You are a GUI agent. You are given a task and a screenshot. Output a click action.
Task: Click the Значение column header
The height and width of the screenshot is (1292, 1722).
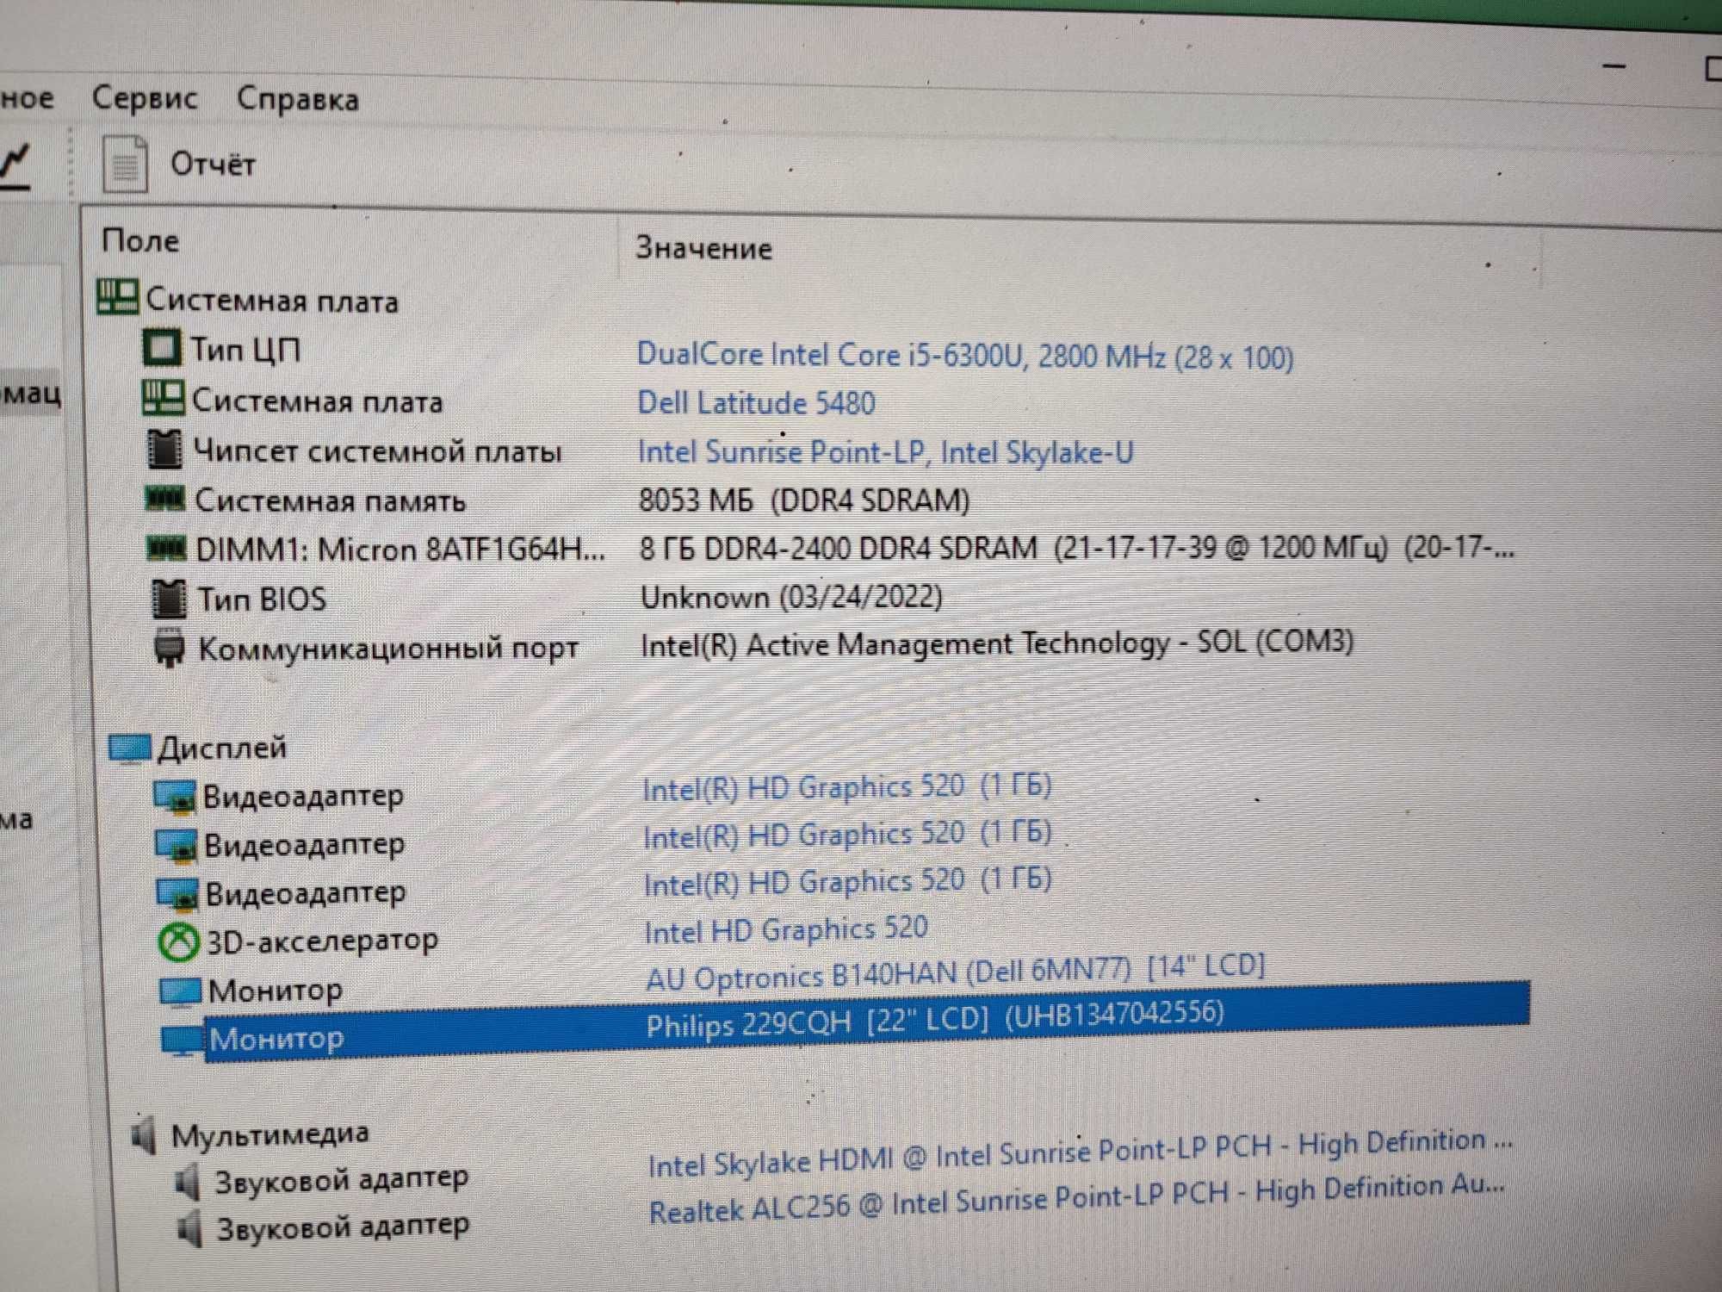(x=703, y=248)
